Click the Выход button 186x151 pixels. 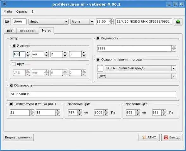click(x=172, y=137)
